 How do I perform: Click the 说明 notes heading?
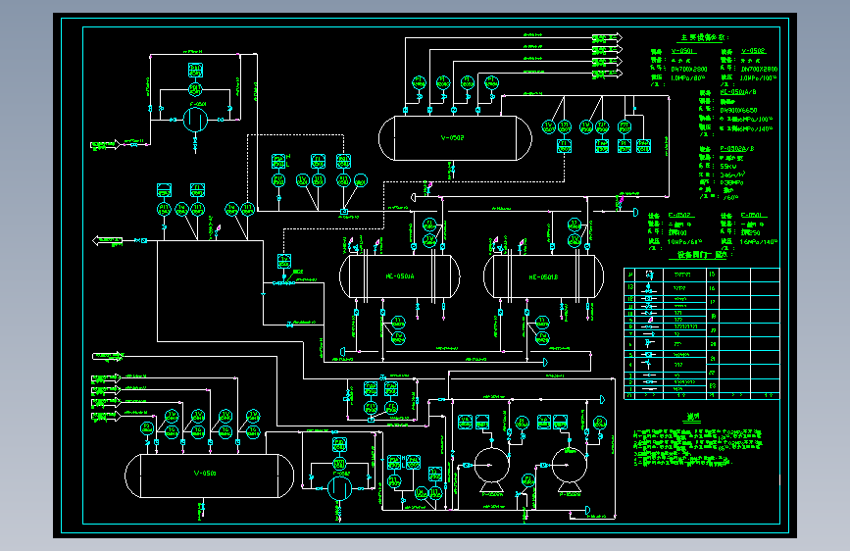click(693, 417)
